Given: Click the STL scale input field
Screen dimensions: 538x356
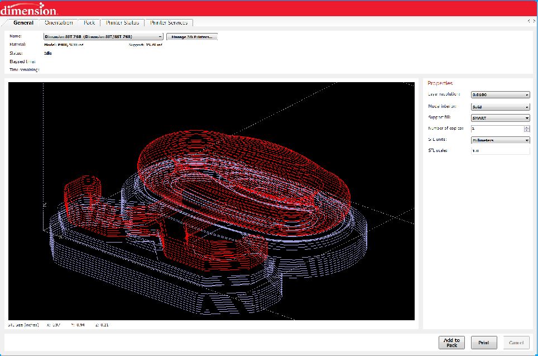Looking at the screenshot, I should 500,151.
